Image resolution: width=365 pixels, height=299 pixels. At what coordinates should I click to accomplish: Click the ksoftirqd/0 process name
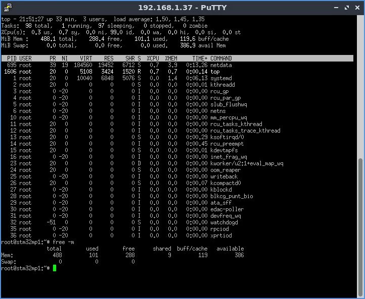(x=227, y=137)
